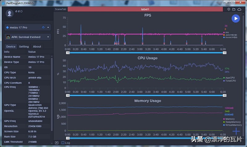The image size is (247, 147).
Task: Open the location pin icon in SceneTab bar
Action: point(229,9)
